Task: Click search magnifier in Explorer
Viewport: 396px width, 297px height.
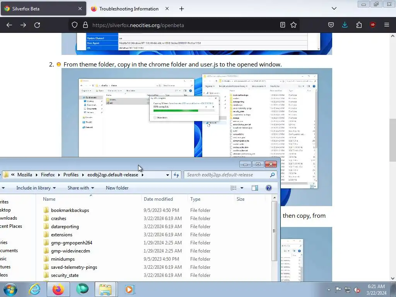Action: [272, 175]
